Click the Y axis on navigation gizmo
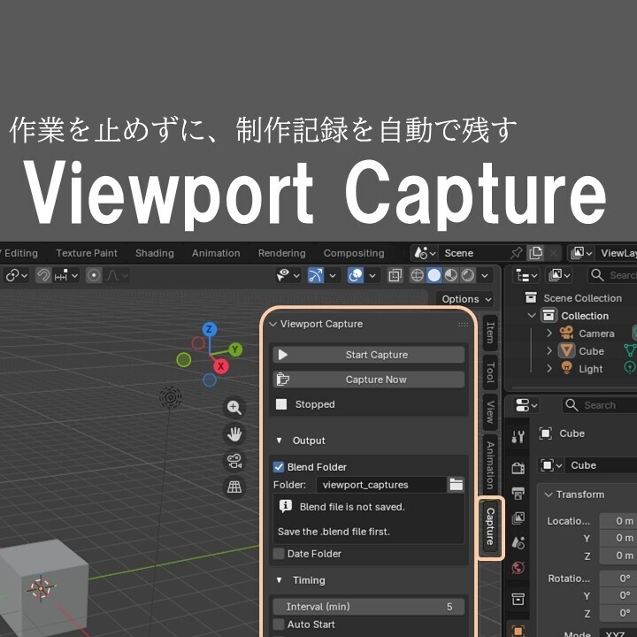 (234, 349)
